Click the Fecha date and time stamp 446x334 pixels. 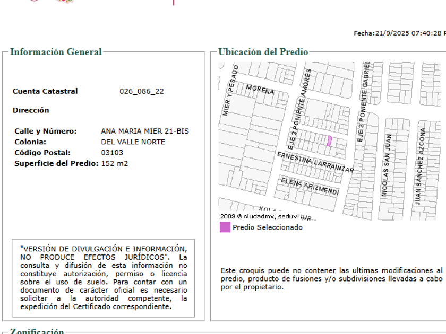(399, 33)
